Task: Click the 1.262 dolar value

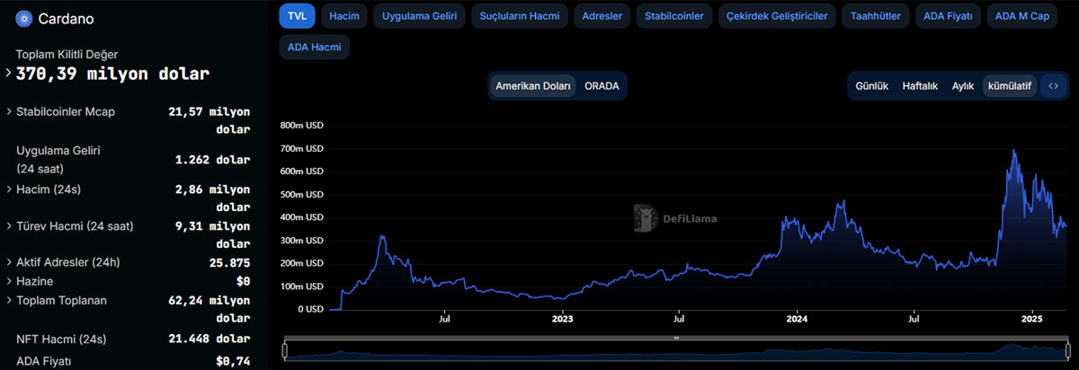Action: pos(212,160)
